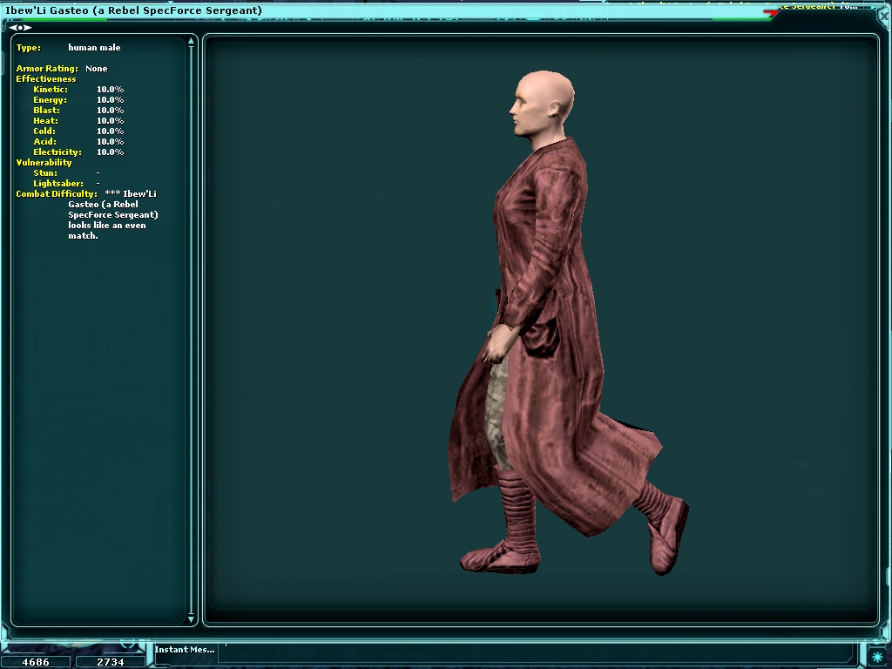The width and height of the screenshot is (892, 669).
Task: Click the chat text input field
Action: coord(535,652)
